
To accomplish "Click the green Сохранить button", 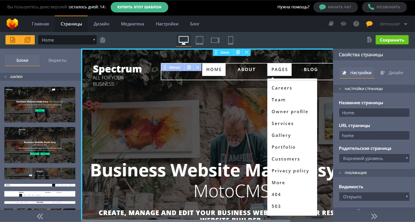I will pyautogui.click(x=392, y=40).
